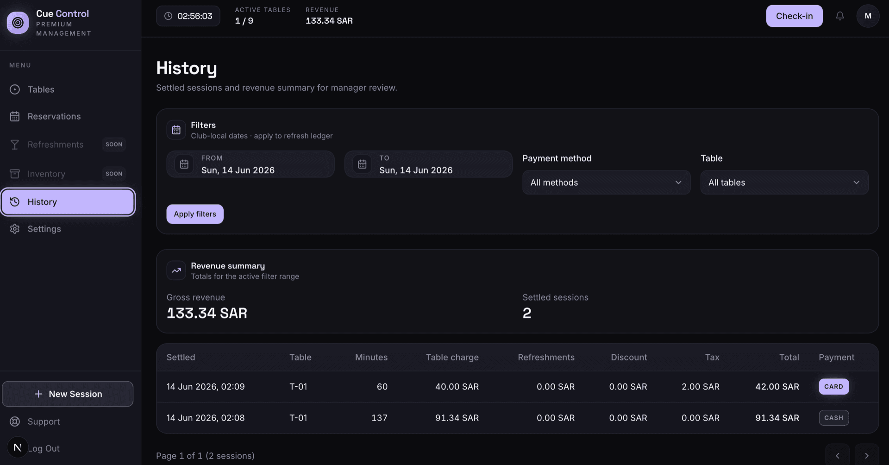Screen dimensions: 889x465
Task: Click the Settings gear icon
Action: pos(15,229)
